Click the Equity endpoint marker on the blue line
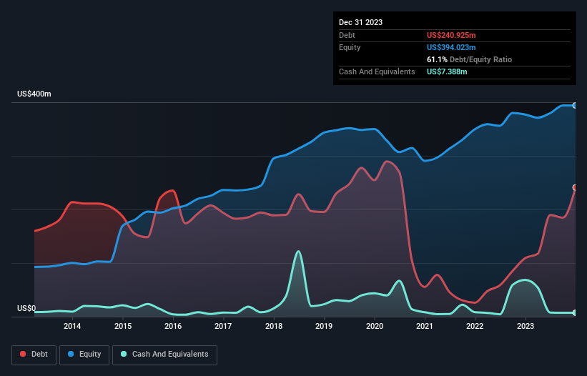Screen dimensions: 587x376 coord(575,106)
